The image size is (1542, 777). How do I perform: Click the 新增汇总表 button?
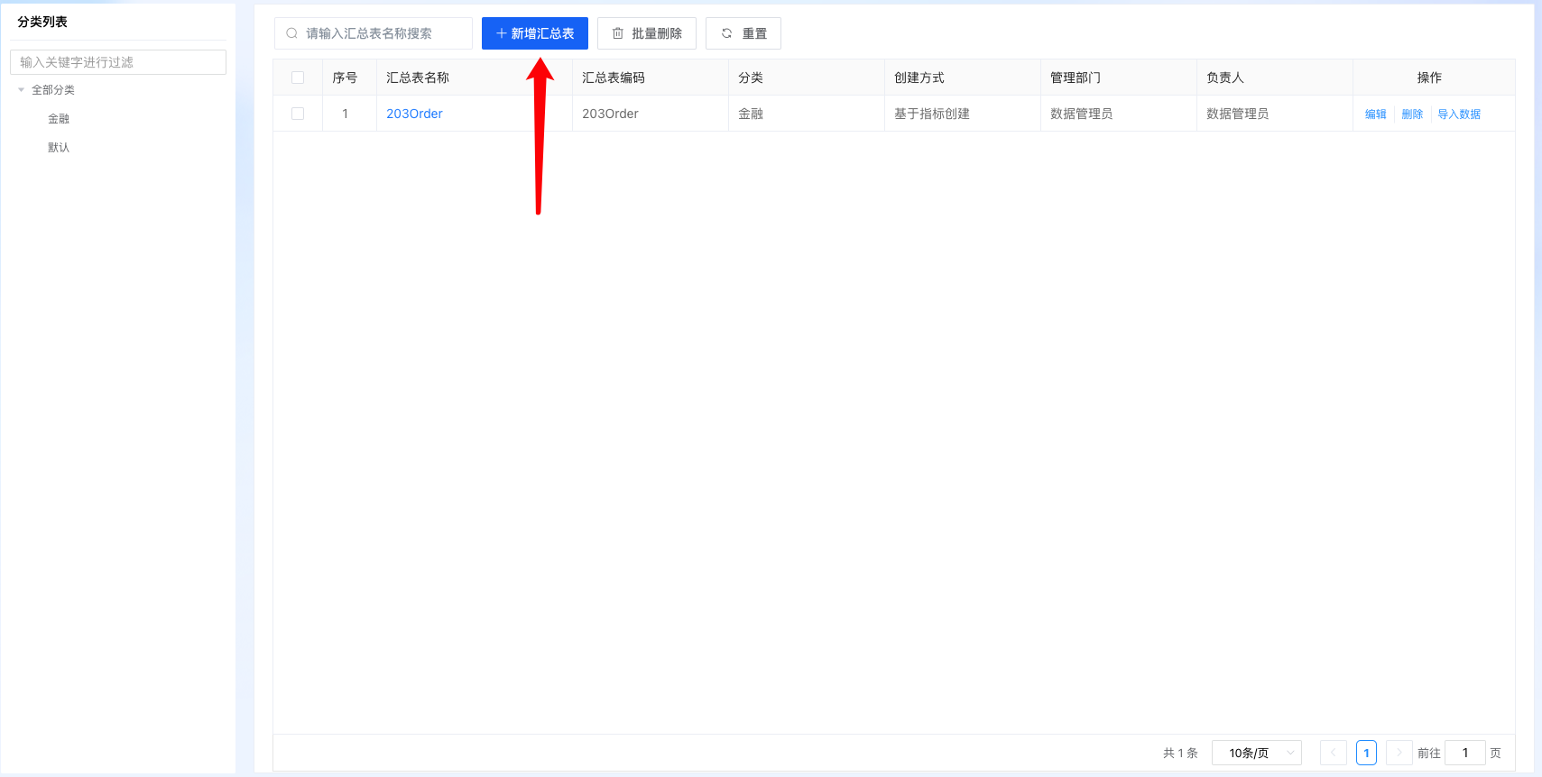point(535,33)
